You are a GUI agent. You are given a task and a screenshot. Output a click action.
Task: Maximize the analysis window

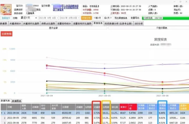180,2
